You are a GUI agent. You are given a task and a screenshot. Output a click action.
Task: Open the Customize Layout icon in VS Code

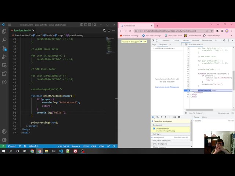click(x=95, y=25)
